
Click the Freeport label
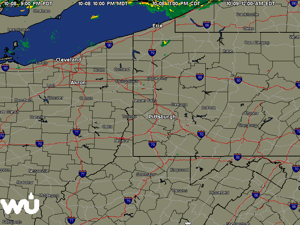[x=179, y=105]
